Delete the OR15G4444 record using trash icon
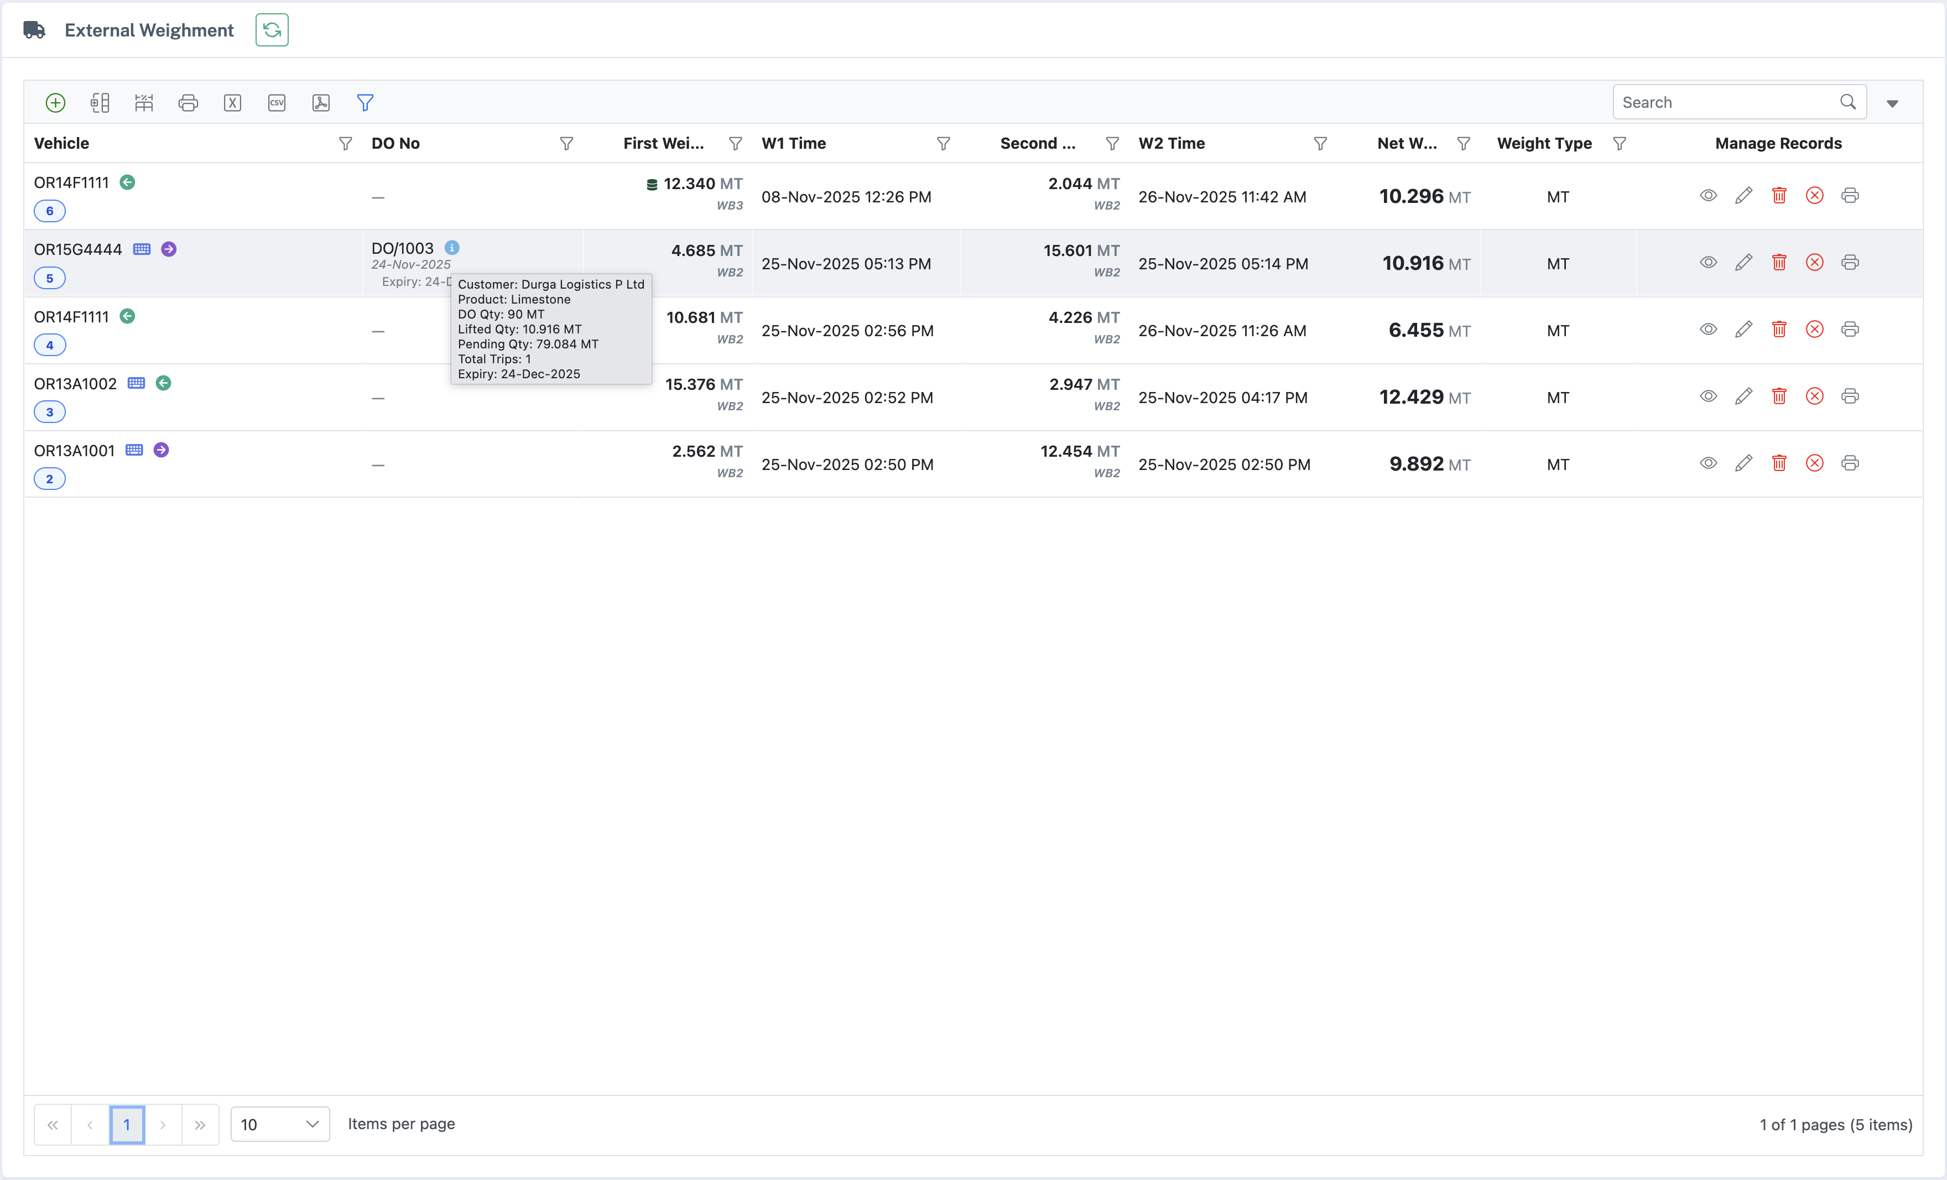 pos(1779,262)
